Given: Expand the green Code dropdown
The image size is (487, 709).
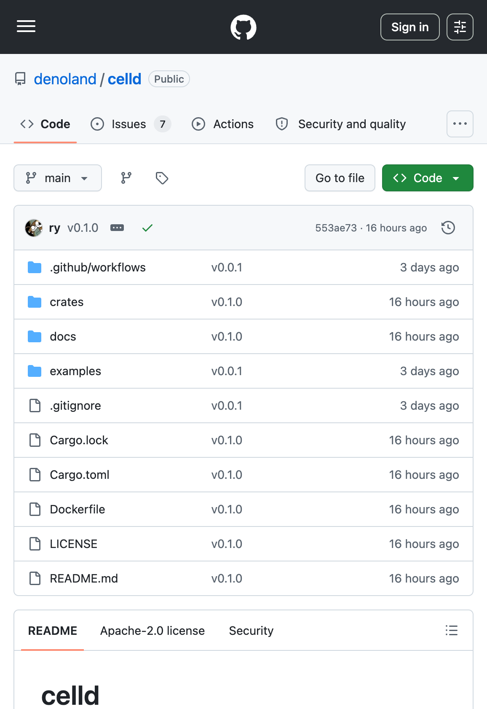Looking at the screenshot, I should [428, 178].
